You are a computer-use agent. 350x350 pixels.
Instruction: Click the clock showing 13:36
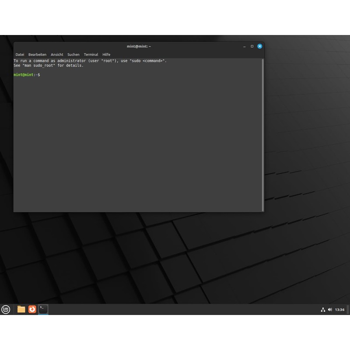[339, 310]
